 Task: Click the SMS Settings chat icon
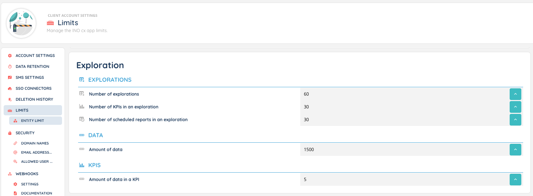pyautogui.click(x=10, y=78)
